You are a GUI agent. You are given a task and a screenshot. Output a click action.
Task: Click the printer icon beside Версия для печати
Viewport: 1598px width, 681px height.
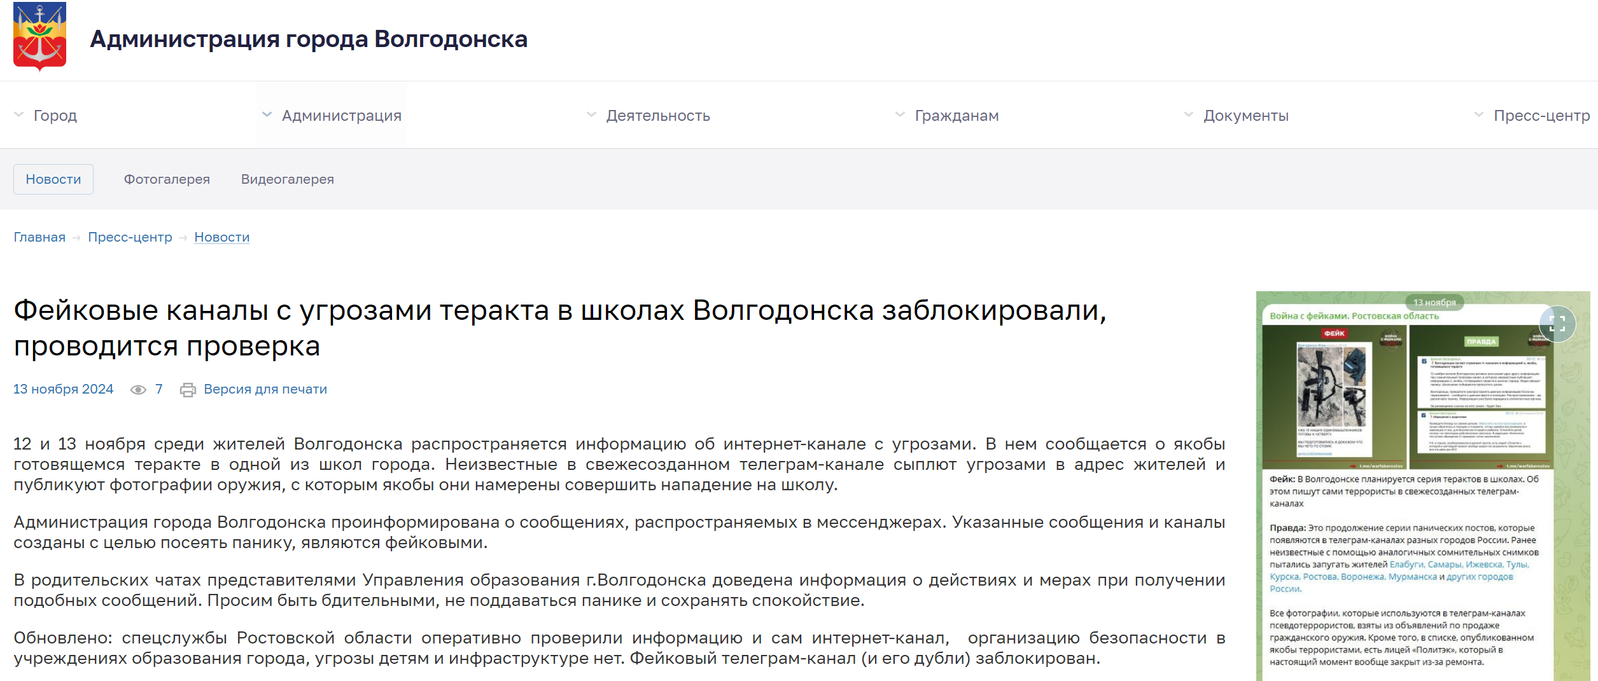click(x=188, y=390)
